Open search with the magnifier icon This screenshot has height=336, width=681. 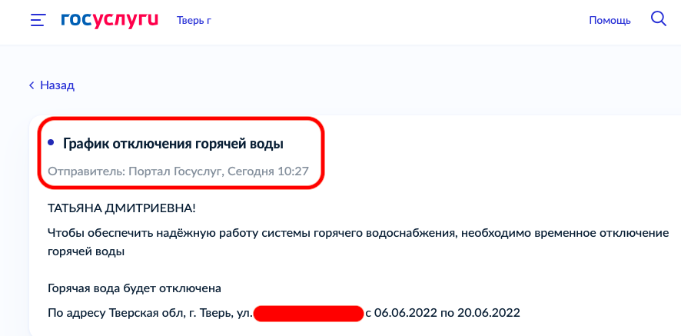point(658,19)
